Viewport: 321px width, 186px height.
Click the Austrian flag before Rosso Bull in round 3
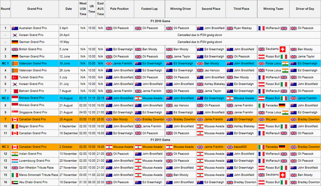(261, 56)
